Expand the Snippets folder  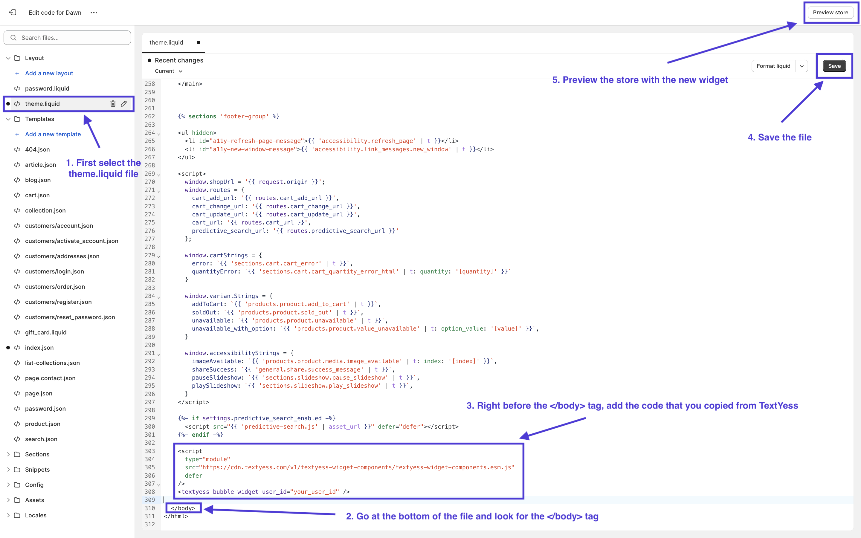[x=8, y=470]
